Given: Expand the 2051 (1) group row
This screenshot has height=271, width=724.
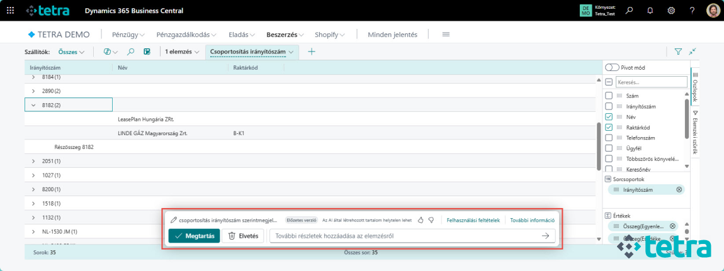Looking at the screenshot, I should coord(33,161).
